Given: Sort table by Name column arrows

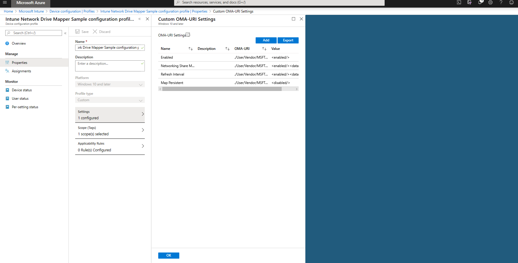Looking at the screenshot, I should 190,49.
